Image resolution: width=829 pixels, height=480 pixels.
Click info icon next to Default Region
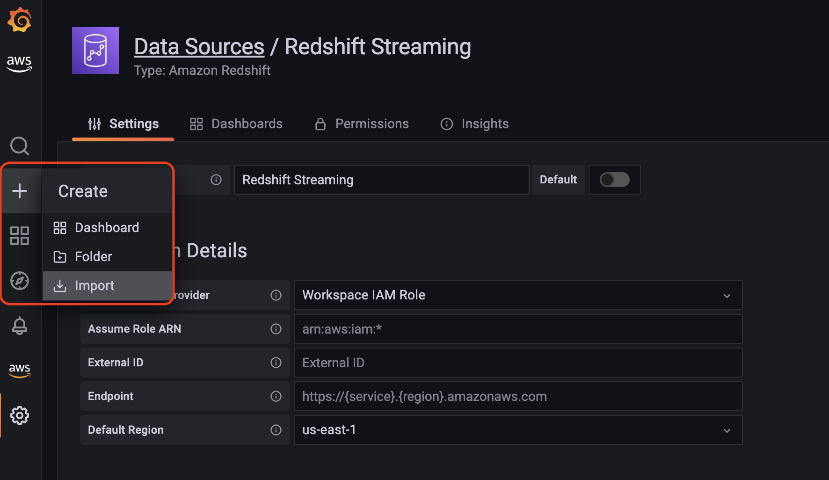pyautogui.click(x=276, y=430)
